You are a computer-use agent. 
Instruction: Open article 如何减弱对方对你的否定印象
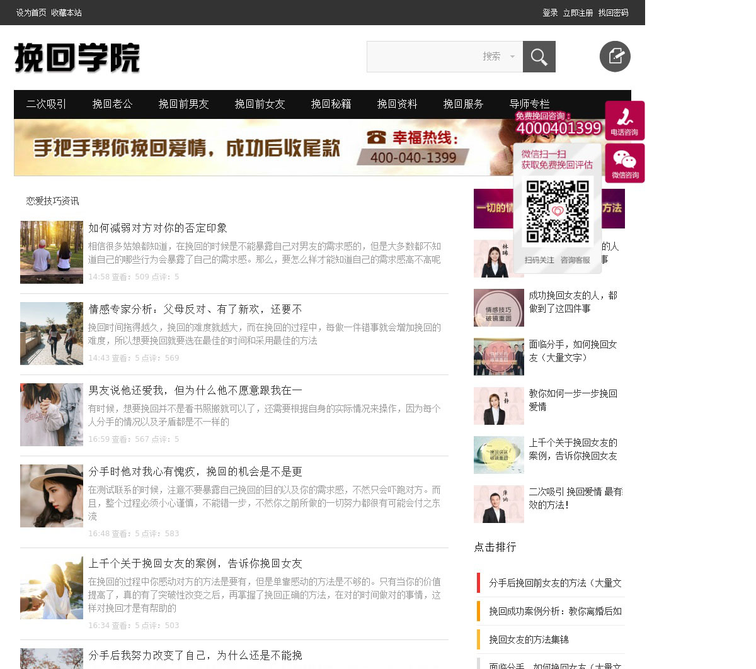pyautogui.click(x=157, y=228)
